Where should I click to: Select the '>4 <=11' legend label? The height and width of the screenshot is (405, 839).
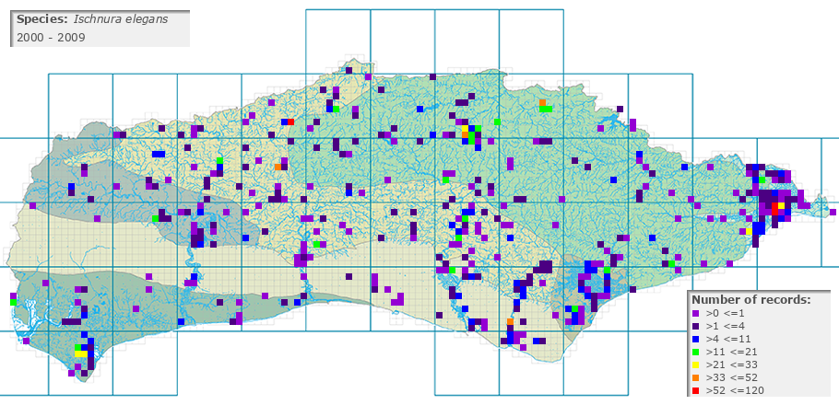[x=728, y=339]
